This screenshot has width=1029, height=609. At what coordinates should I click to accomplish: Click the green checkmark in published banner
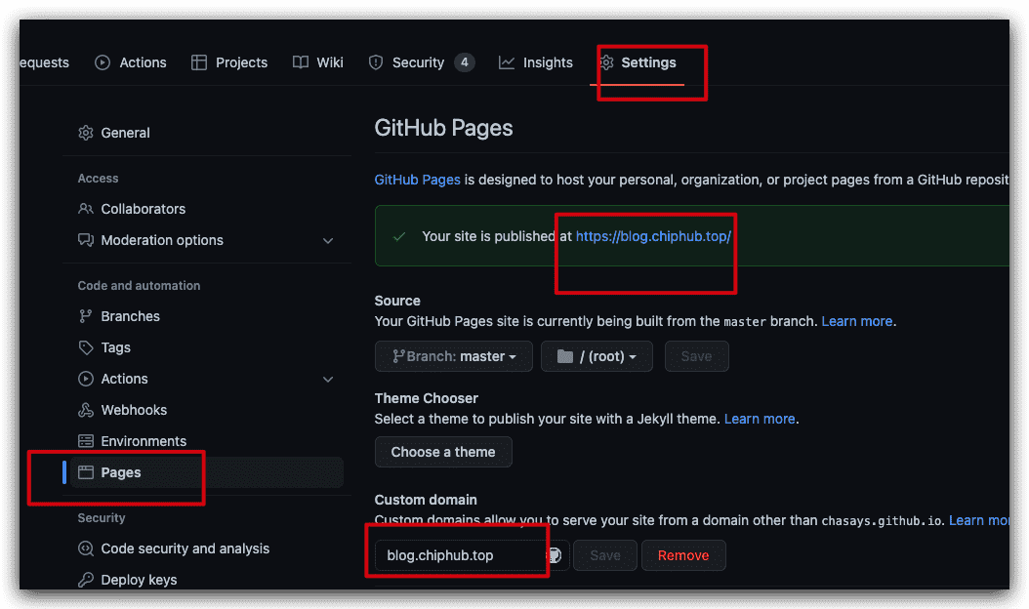click(x=399, y=236)
